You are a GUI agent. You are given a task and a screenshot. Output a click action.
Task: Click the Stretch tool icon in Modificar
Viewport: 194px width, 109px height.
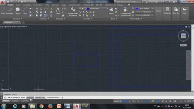tap(37, 15)
